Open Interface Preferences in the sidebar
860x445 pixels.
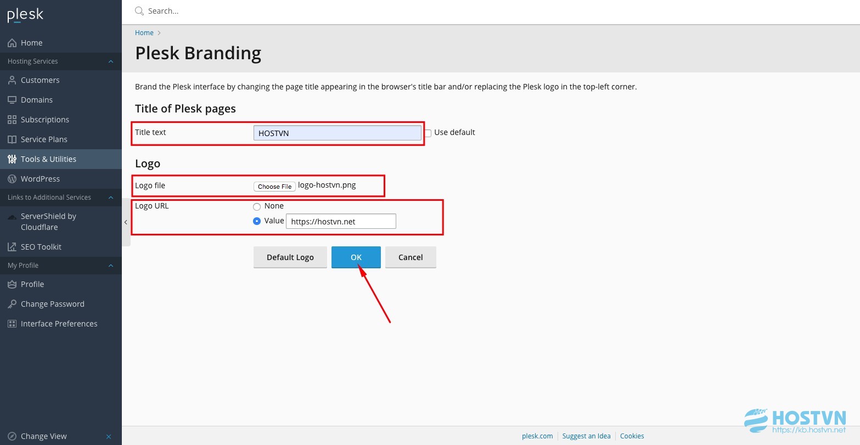[x=61, y=324]
